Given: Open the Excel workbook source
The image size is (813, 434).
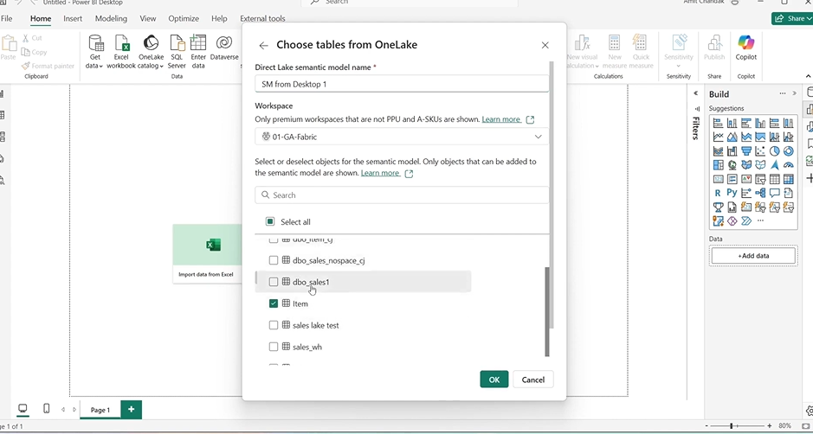Looking at the screenshot, I should 121,51.
